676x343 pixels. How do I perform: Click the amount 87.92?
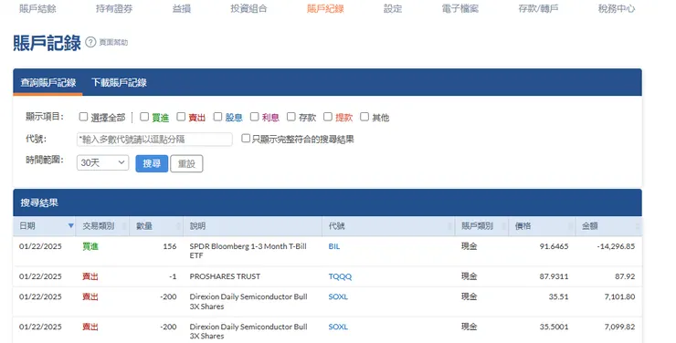click(x=625, y=276)
